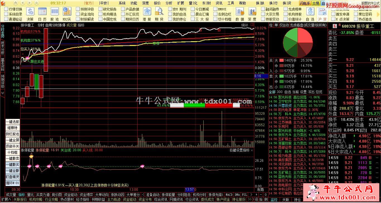Toggle the 顶部开关 top bar switch
Image resolution: width=381 pixels, height=203 pixels.
pyautogui.click(x=13, y=146)
